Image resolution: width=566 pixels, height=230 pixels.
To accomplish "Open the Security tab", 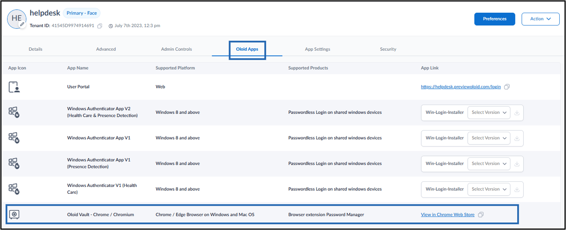I will pyautogui.click(x=388, y=49).
